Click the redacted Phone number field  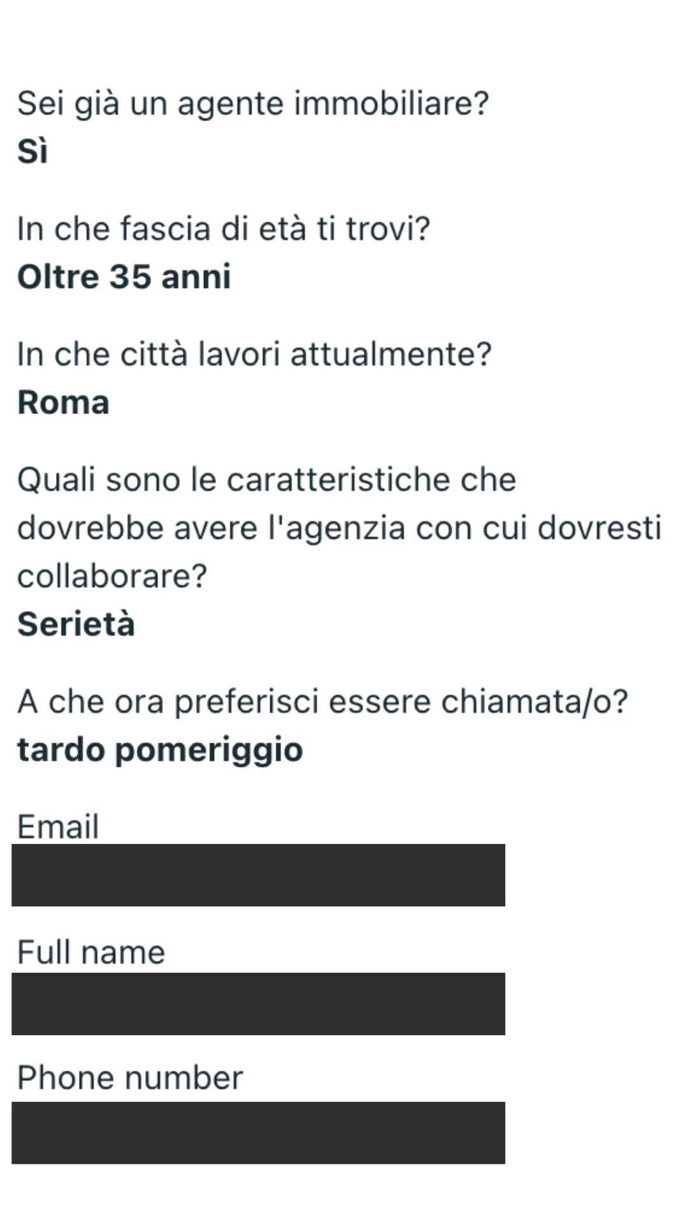258,1133
